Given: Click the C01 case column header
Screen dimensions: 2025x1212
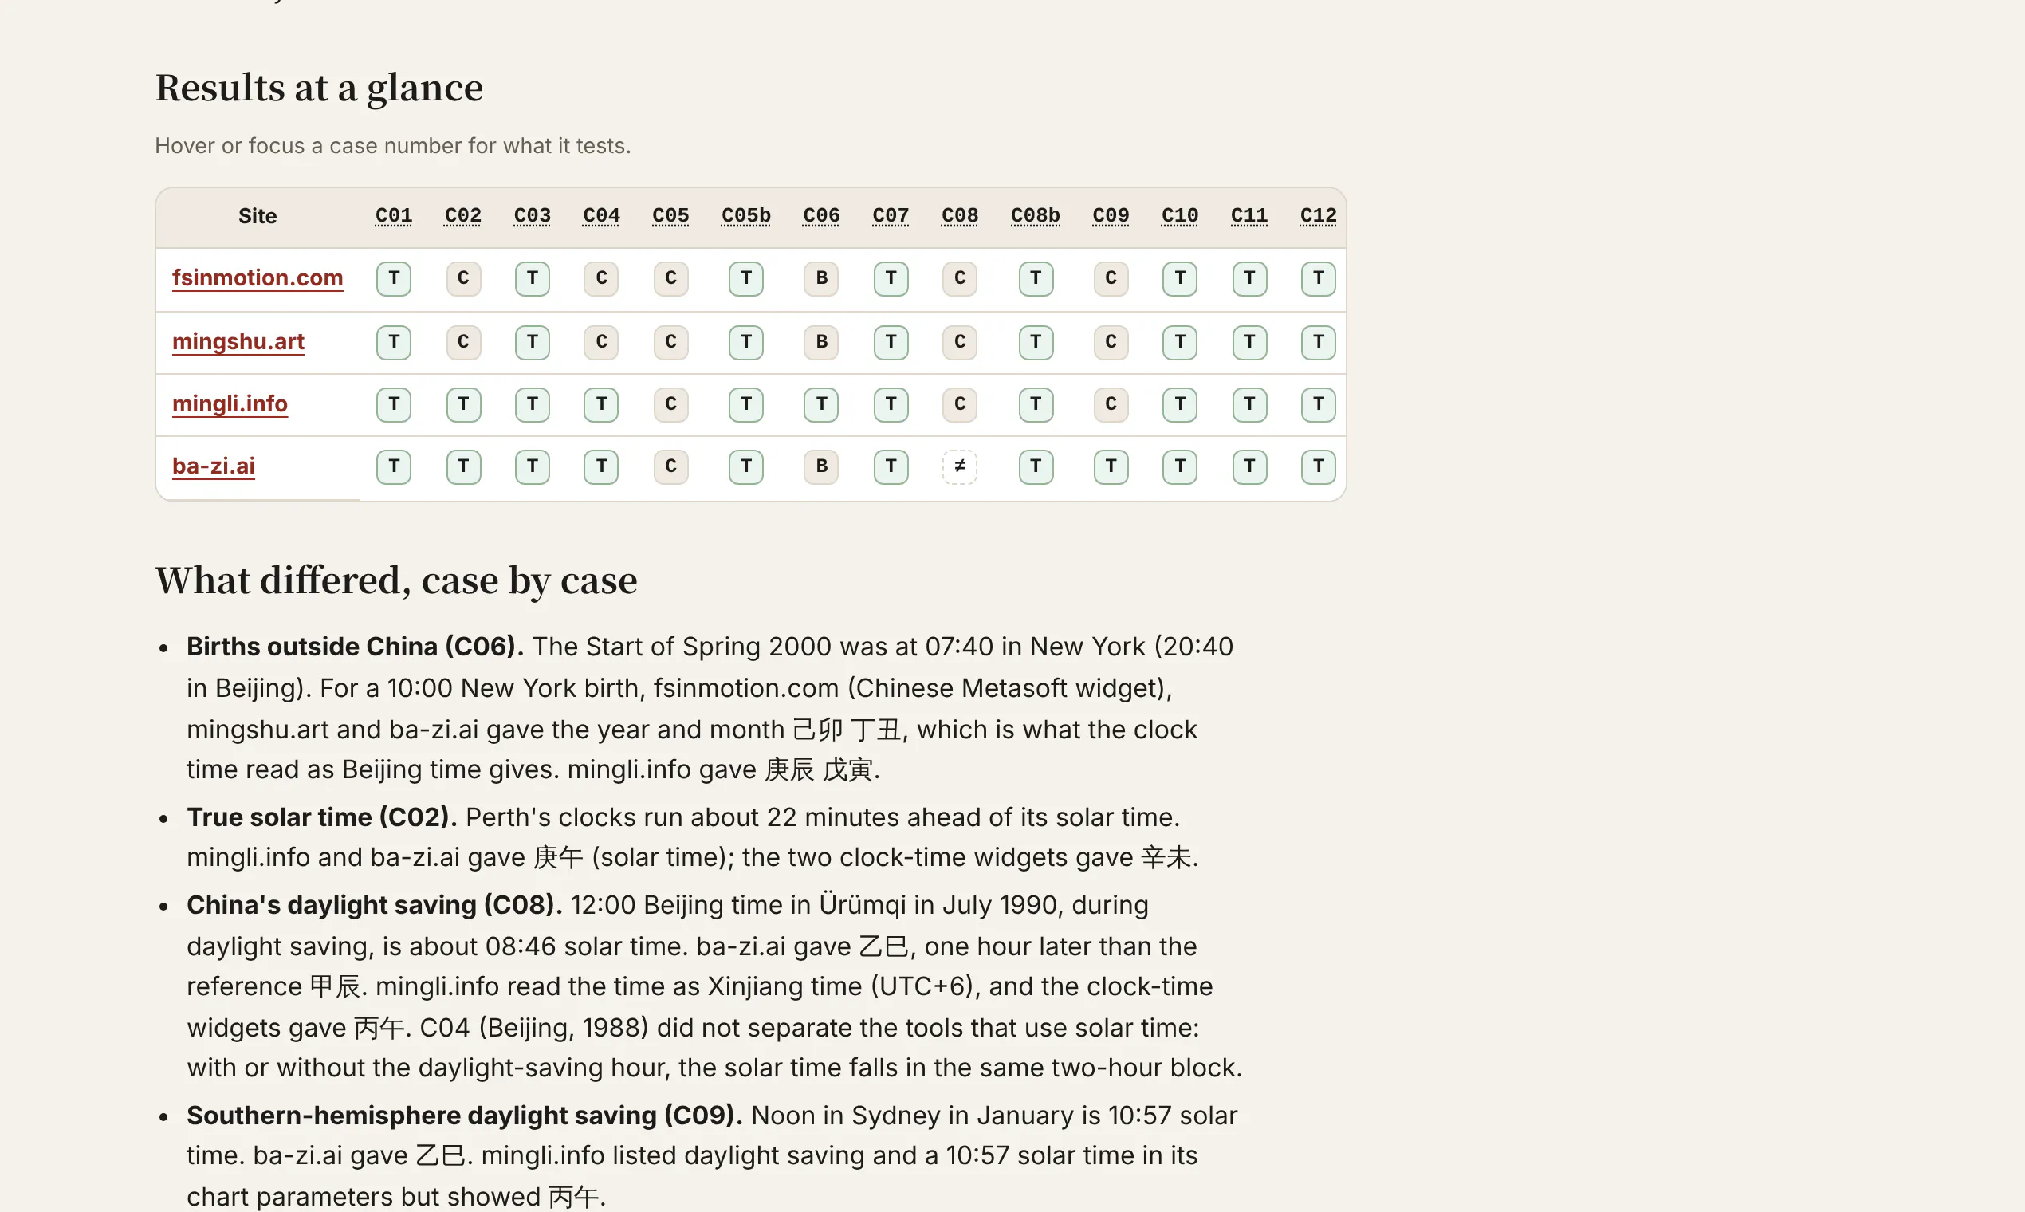Looking at the screenshot, I should [394, 215].
